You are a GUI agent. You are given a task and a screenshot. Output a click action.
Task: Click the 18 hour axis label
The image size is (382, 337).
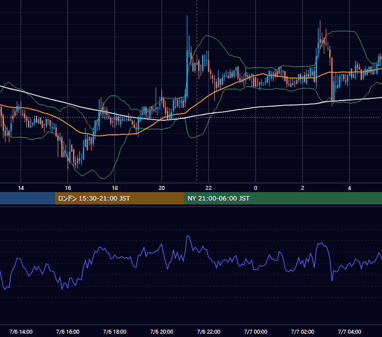coord(115,188)
